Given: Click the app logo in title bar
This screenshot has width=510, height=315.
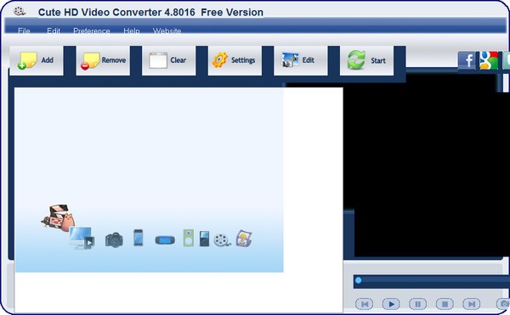Looking at the screenshot, I should (20, 11).
